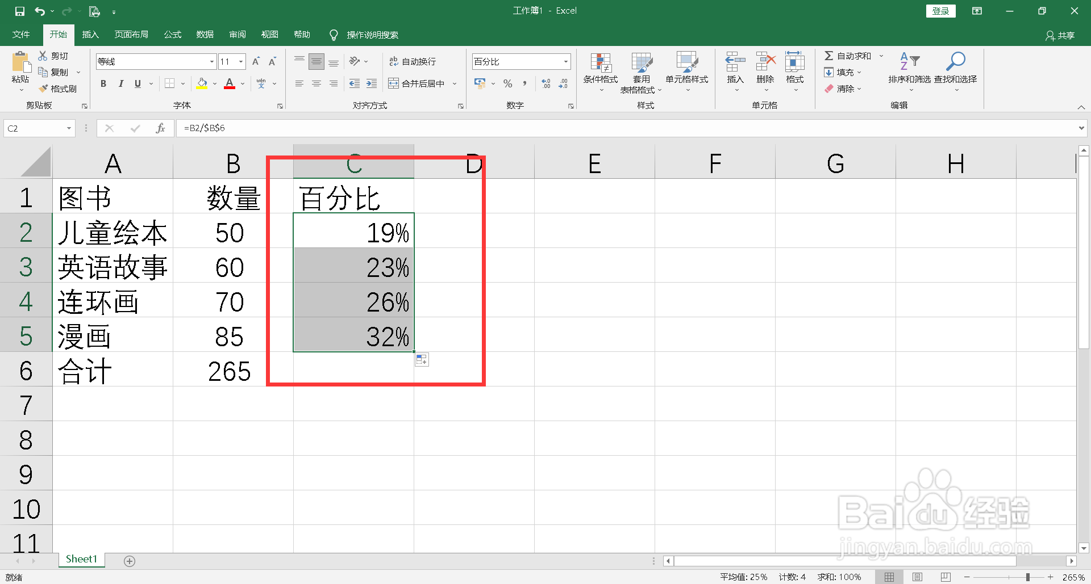Click the Cut scissors icon
Image resolution: width=1091 pixels, height=584 pixels.
click(43, 56)
